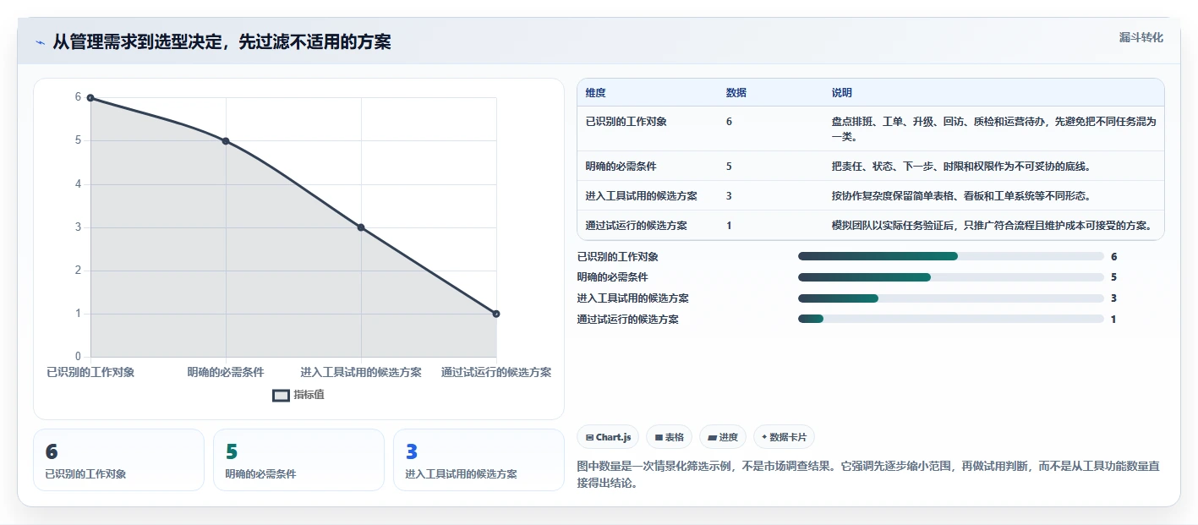Toggle the 指标值 legend entry

(298, 395)
